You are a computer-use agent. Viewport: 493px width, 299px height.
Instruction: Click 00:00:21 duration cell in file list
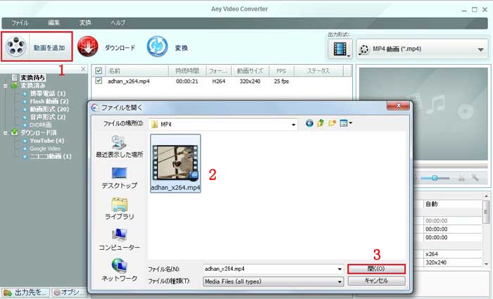pos(187,82)
